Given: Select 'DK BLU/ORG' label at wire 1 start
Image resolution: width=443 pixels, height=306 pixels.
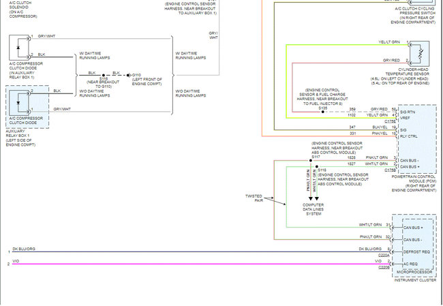Looking at the screenshot, I should pyautogui.click(x=24, y=249).
